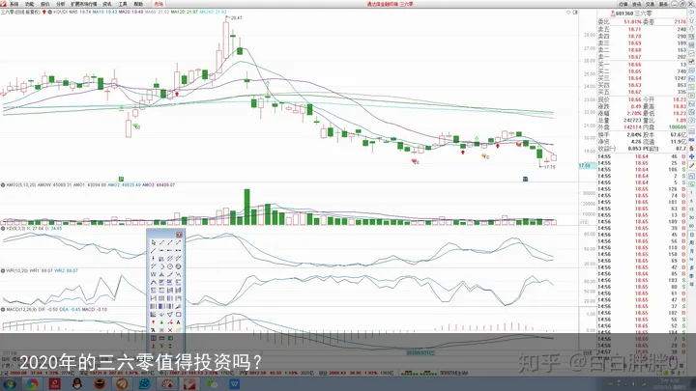Click the 资讯 button between 行情 and 交易

(636, 4)
